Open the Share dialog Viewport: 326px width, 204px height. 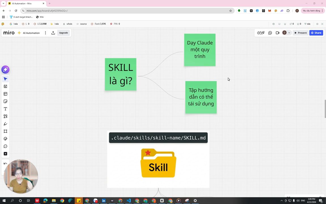point(316,33)
